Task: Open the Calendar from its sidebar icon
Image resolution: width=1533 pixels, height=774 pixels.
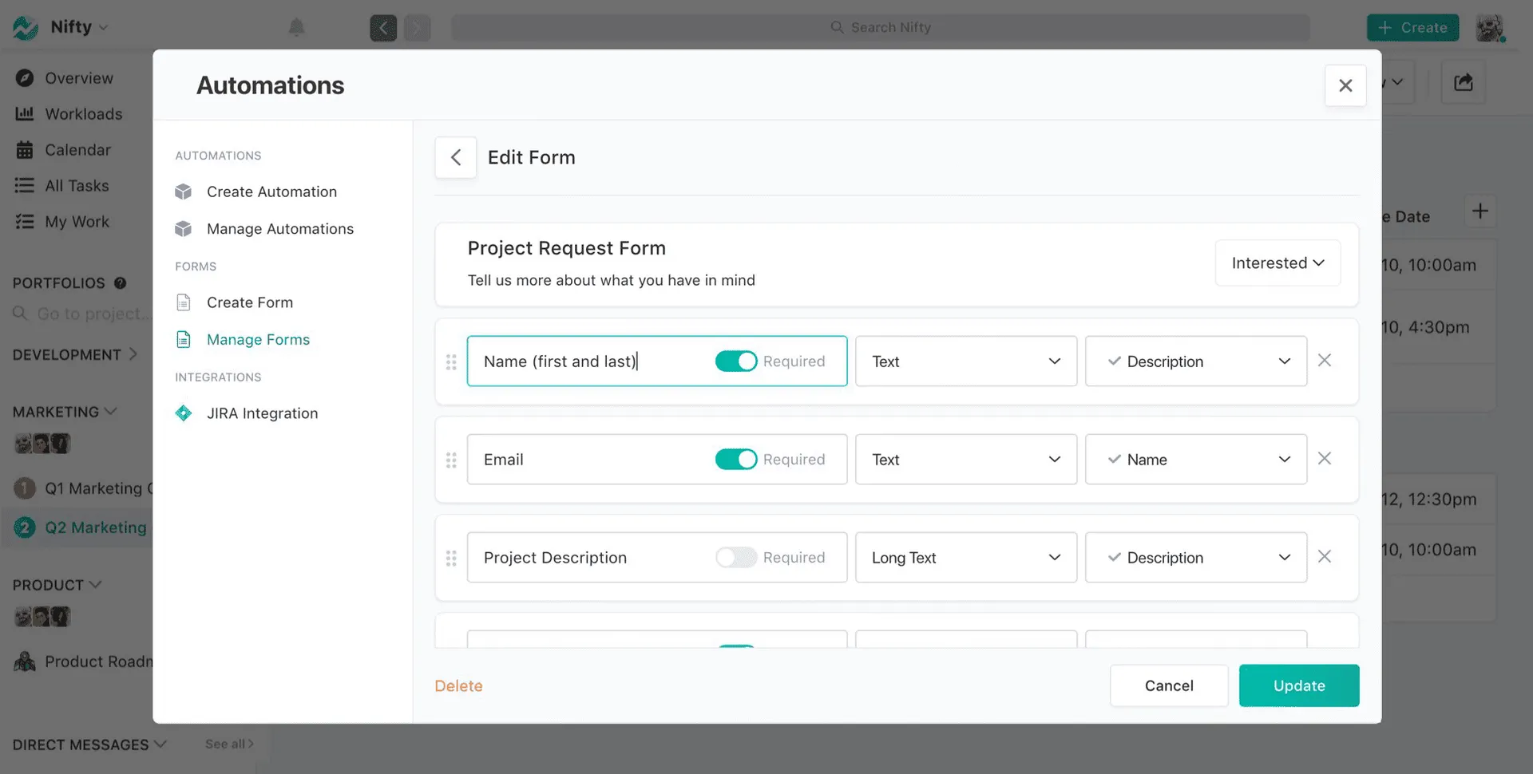Action: click(x=25, y=149)
